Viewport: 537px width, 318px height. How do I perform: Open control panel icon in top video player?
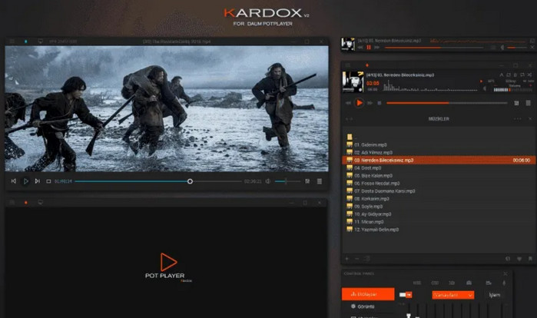(x=307, y=181)
